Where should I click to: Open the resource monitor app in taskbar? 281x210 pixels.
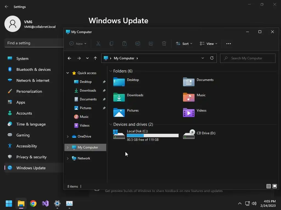click(x=69, y=203)
